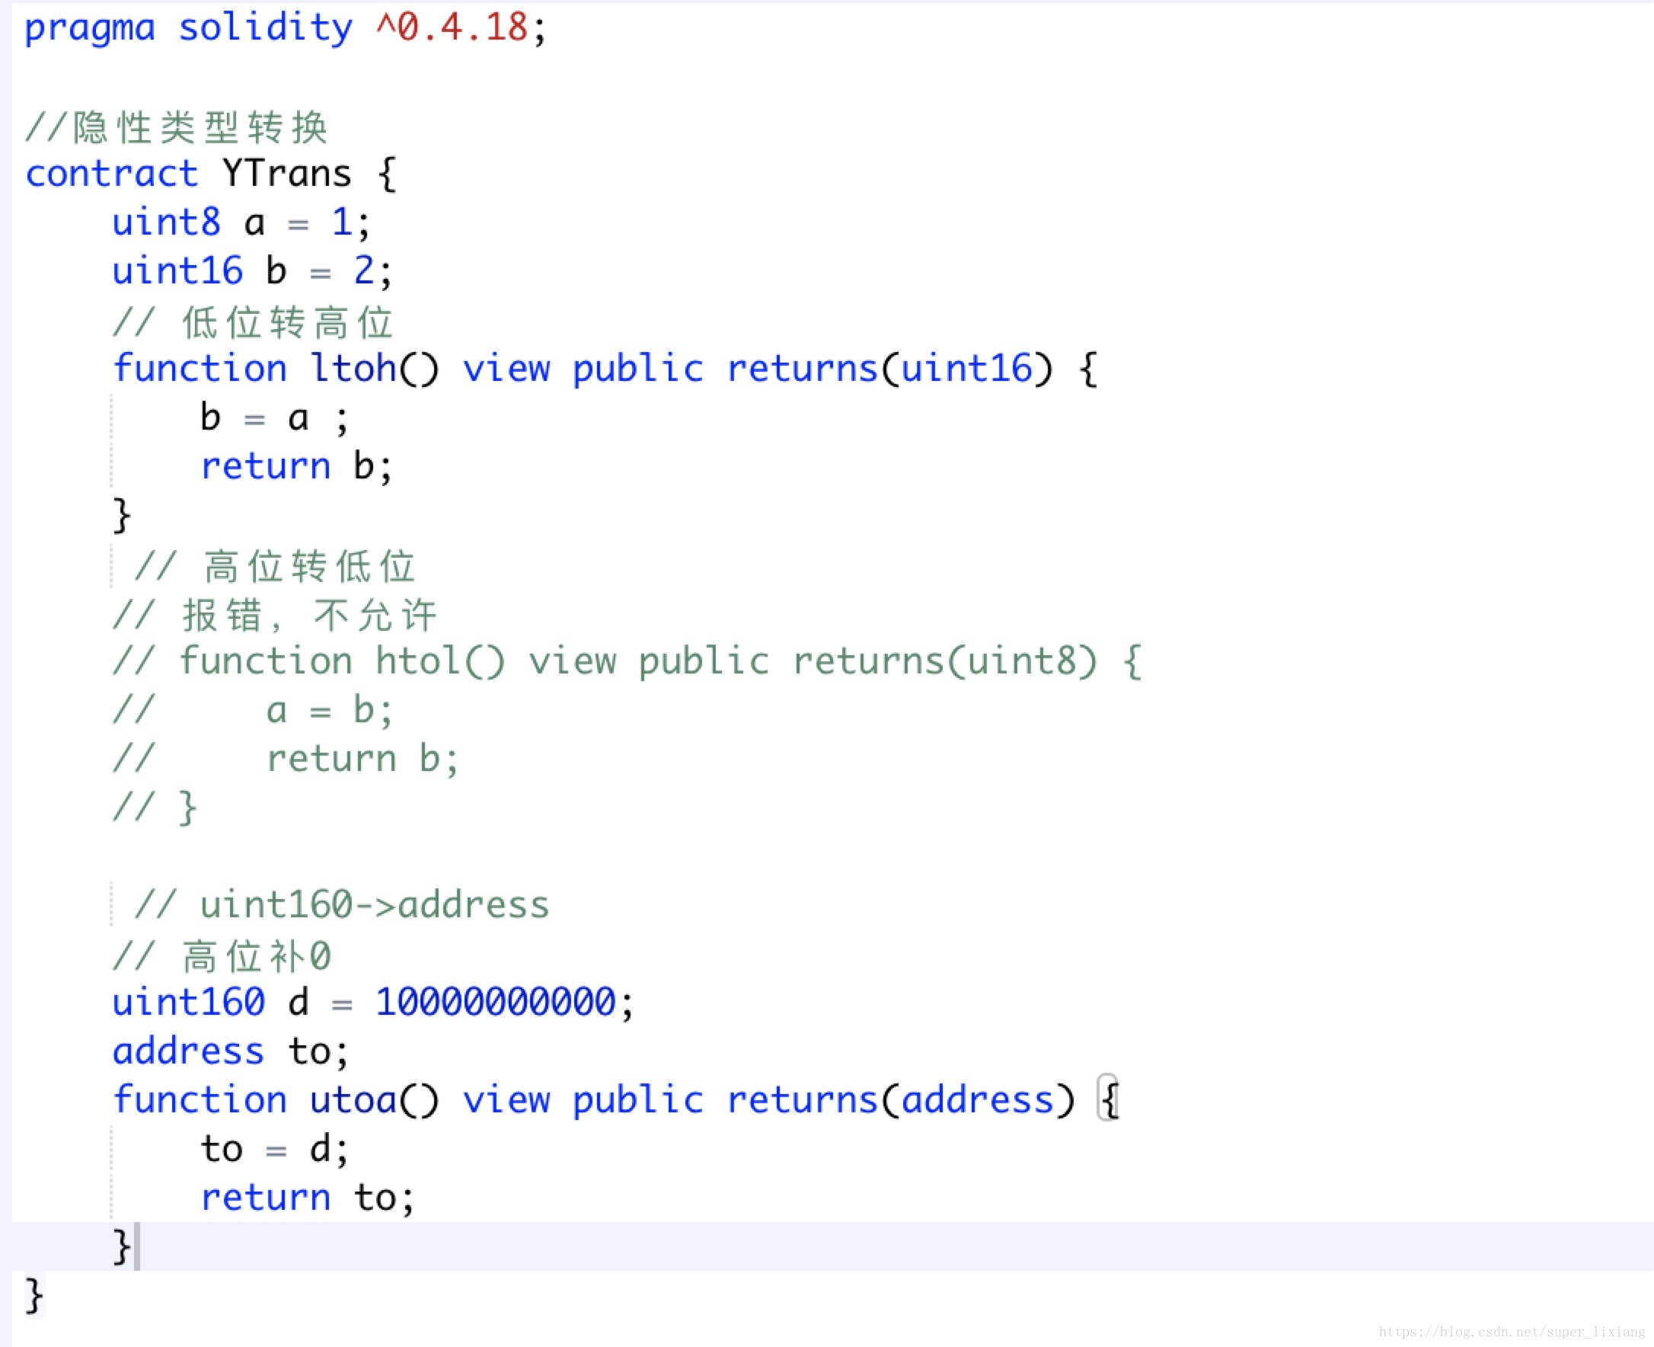Click the contract name YTrans
Screen dimensions: 1654x1347
coord(286,174)
